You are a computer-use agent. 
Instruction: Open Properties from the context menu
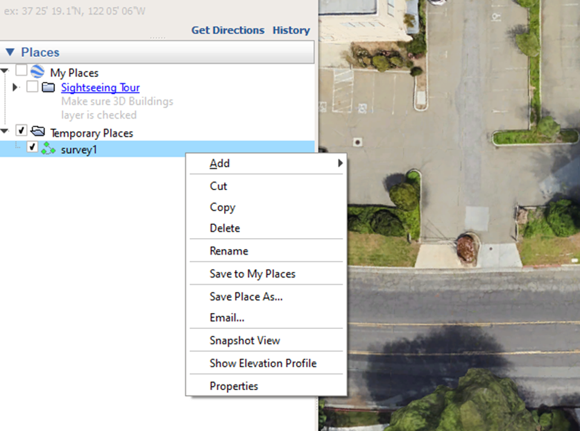point(266,386)
